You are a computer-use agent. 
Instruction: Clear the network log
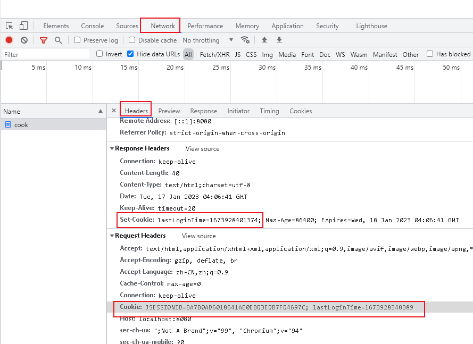click(24, 40)
